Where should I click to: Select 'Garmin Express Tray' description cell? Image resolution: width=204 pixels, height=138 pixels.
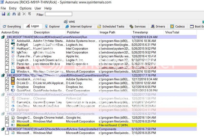47,102
